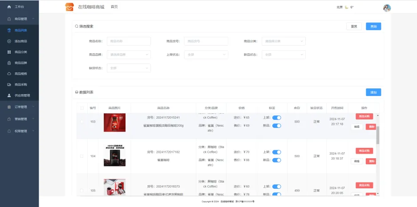Toggle the 上架 switch for product 103

click(x=276, y=118)
